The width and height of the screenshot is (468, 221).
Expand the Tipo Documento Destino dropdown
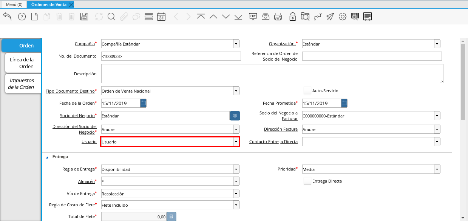coord(236,91)
